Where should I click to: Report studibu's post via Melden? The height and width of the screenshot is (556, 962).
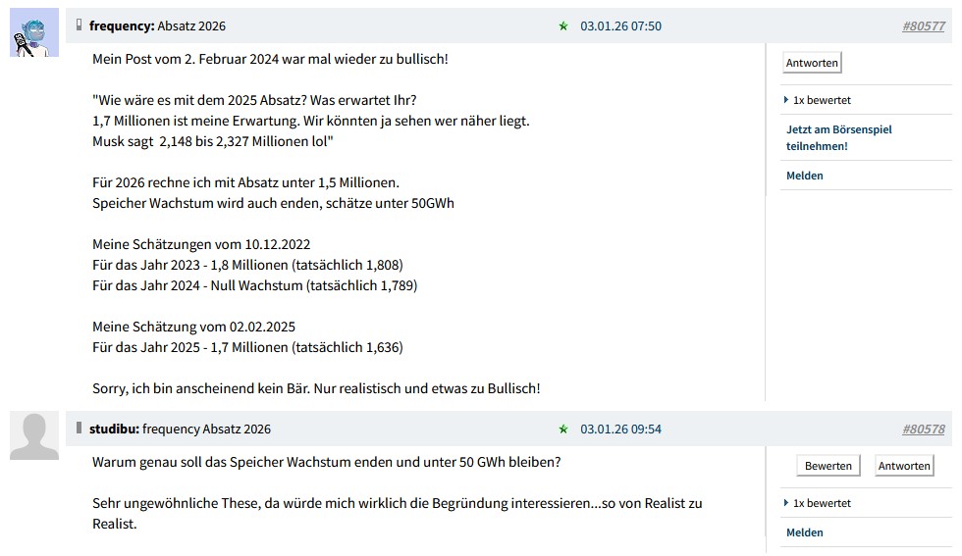pyautogui.click(x=805, y=532)
